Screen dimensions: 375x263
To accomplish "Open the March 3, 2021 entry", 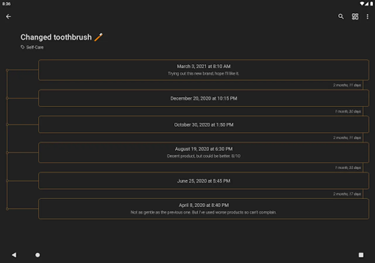I will tap(204, 70).
